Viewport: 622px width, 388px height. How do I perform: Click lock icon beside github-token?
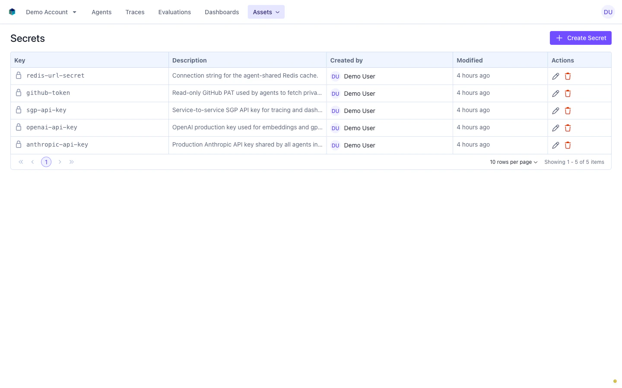pos(19,93)
